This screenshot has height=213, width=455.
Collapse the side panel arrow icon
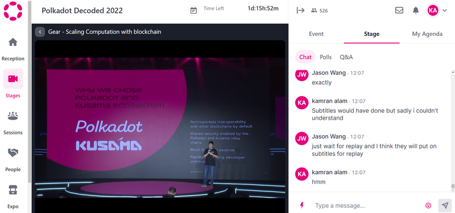click(300, 11)
